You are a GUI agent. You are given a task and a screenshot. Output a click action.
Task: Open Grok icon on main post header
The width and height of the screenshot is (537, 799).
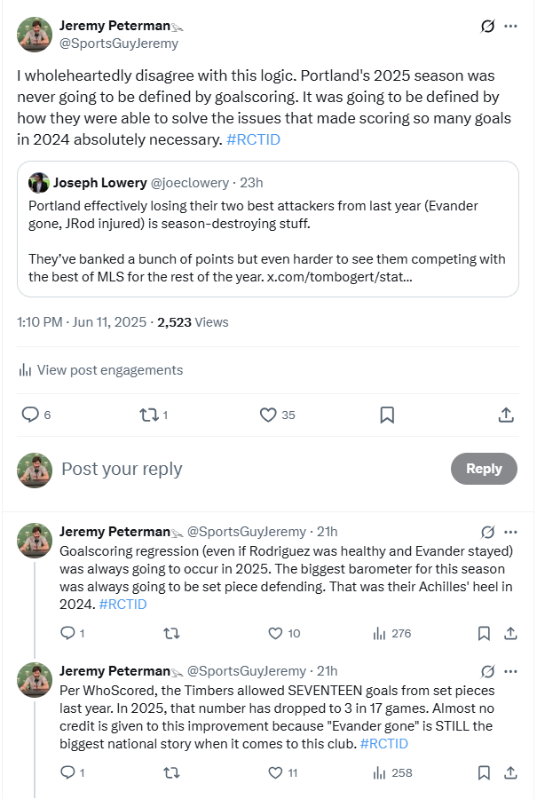click(487, 27)
